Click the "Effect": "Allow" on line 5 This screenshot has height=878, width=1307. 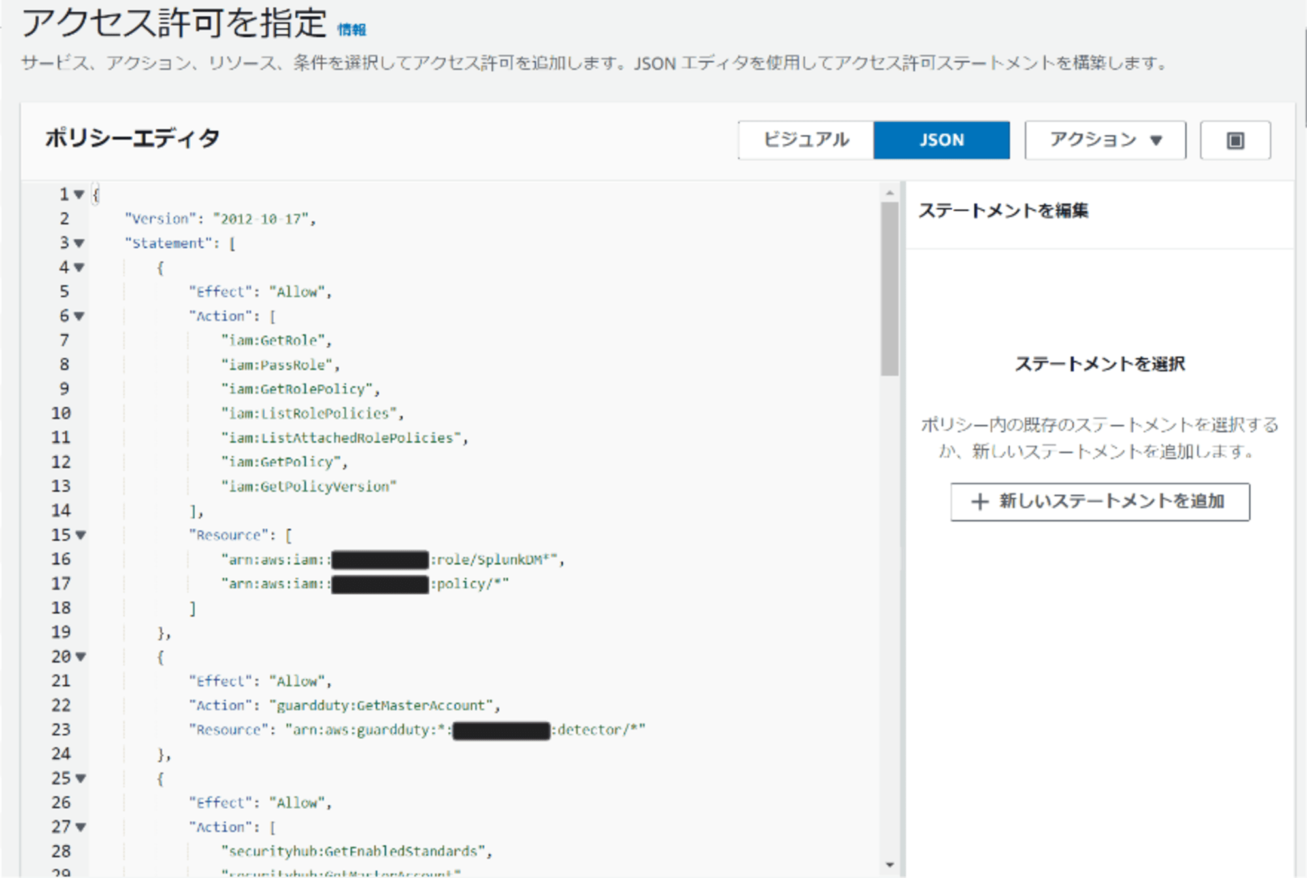(260, 292)
